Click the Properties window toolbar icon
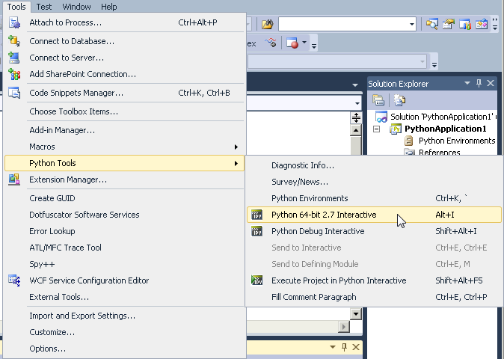Image resolution: width=504 pixels, height=359 pixels. (449, 24)
